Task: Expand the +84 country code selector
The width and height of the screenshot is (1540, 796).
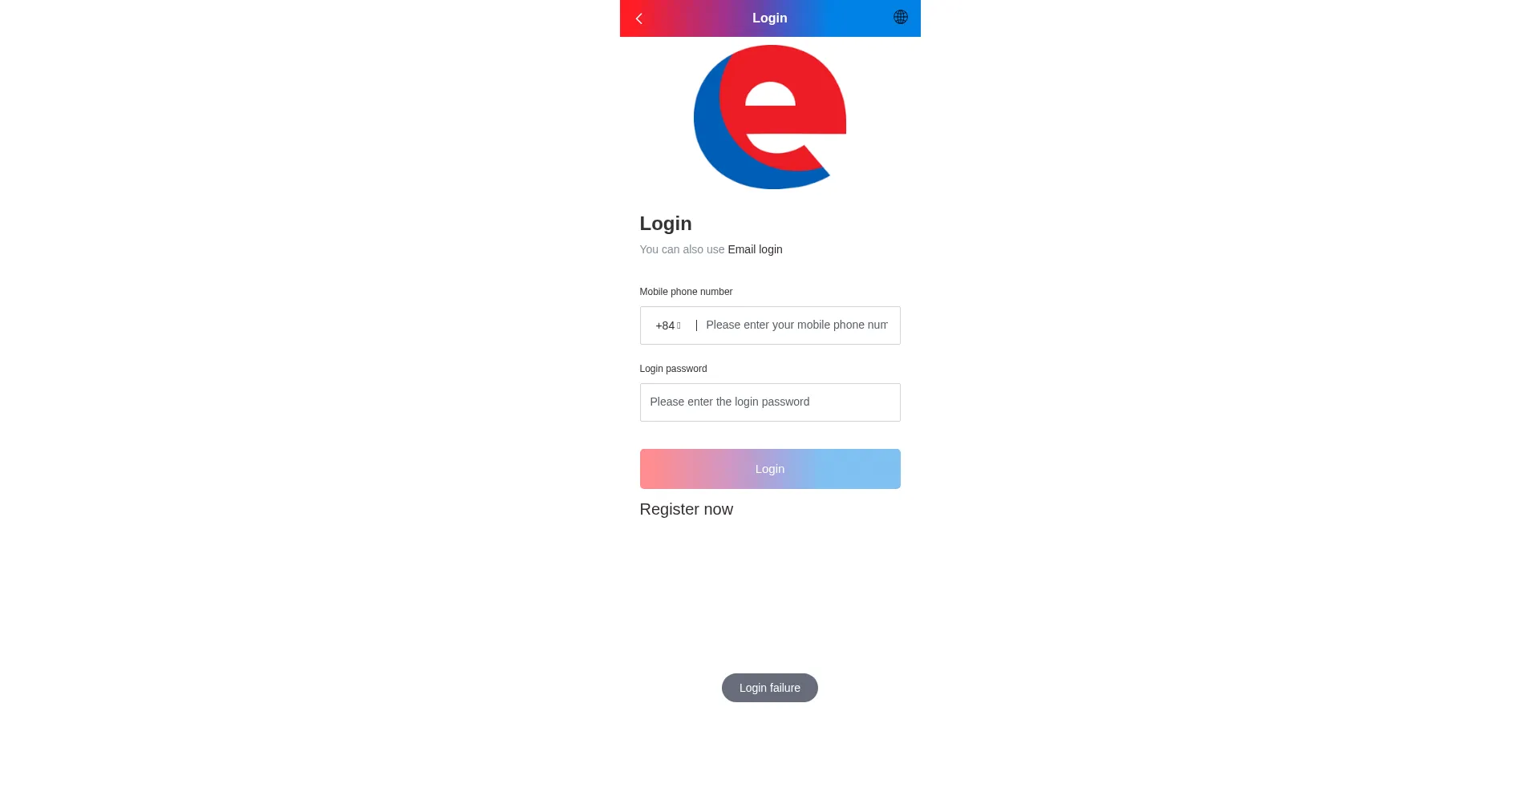Action: pyautogui.click(x=668, y=325)
